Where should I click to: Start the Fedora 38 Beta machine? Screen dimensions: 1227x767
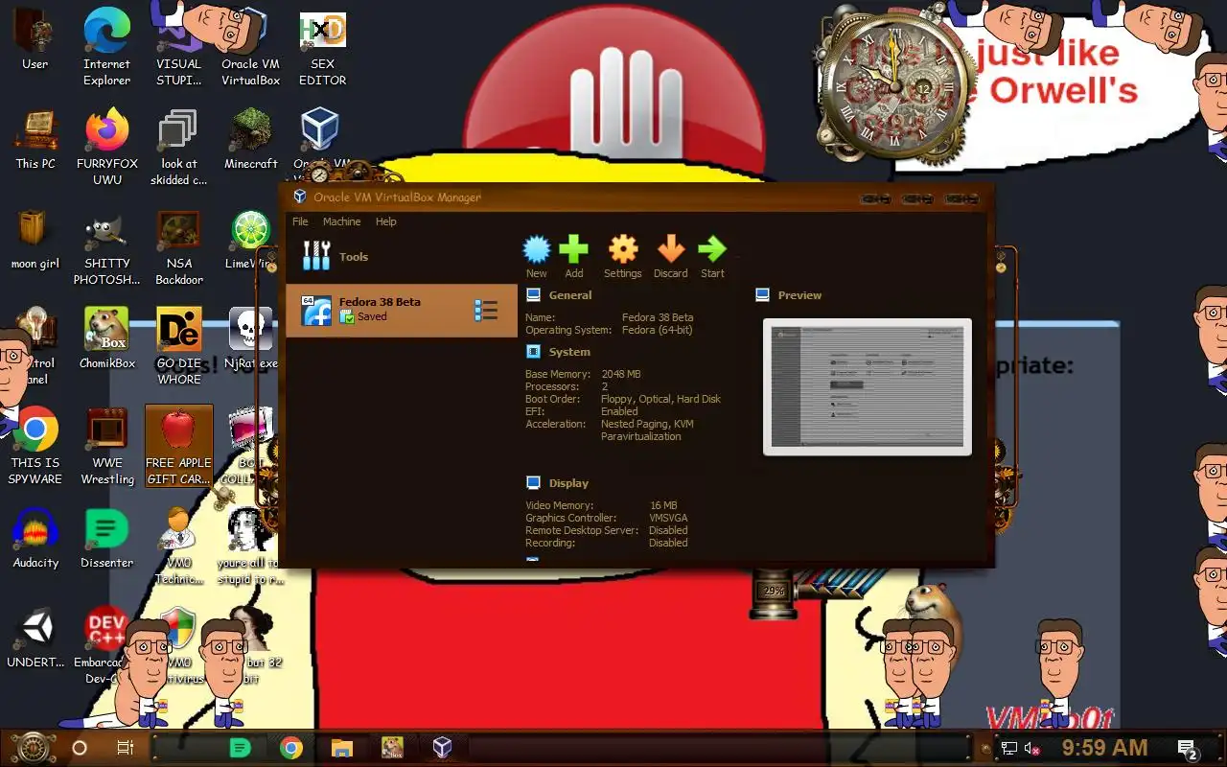[x=712, y=257]
